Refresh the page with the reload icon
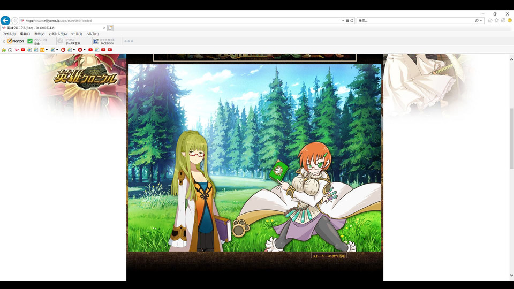 tap(352, 21)
